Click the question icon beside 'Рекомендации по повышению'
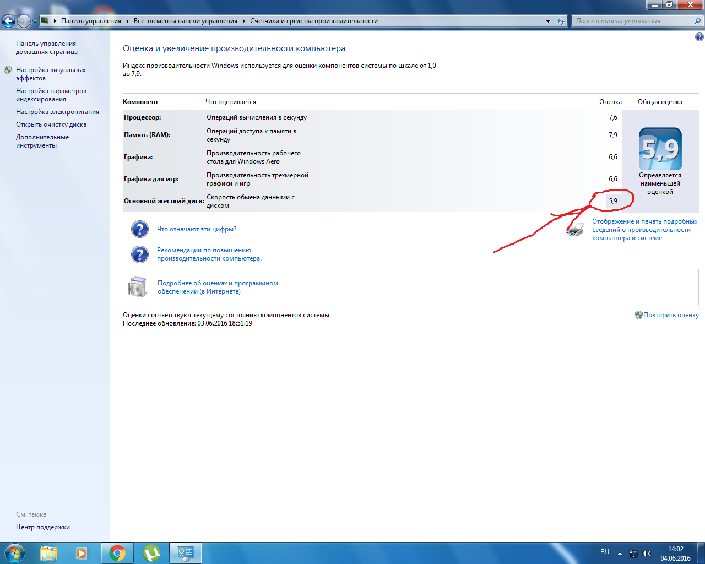 [140, 254]
